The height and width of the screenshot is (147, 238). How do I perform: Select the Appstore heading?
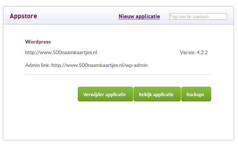(23, 16)
